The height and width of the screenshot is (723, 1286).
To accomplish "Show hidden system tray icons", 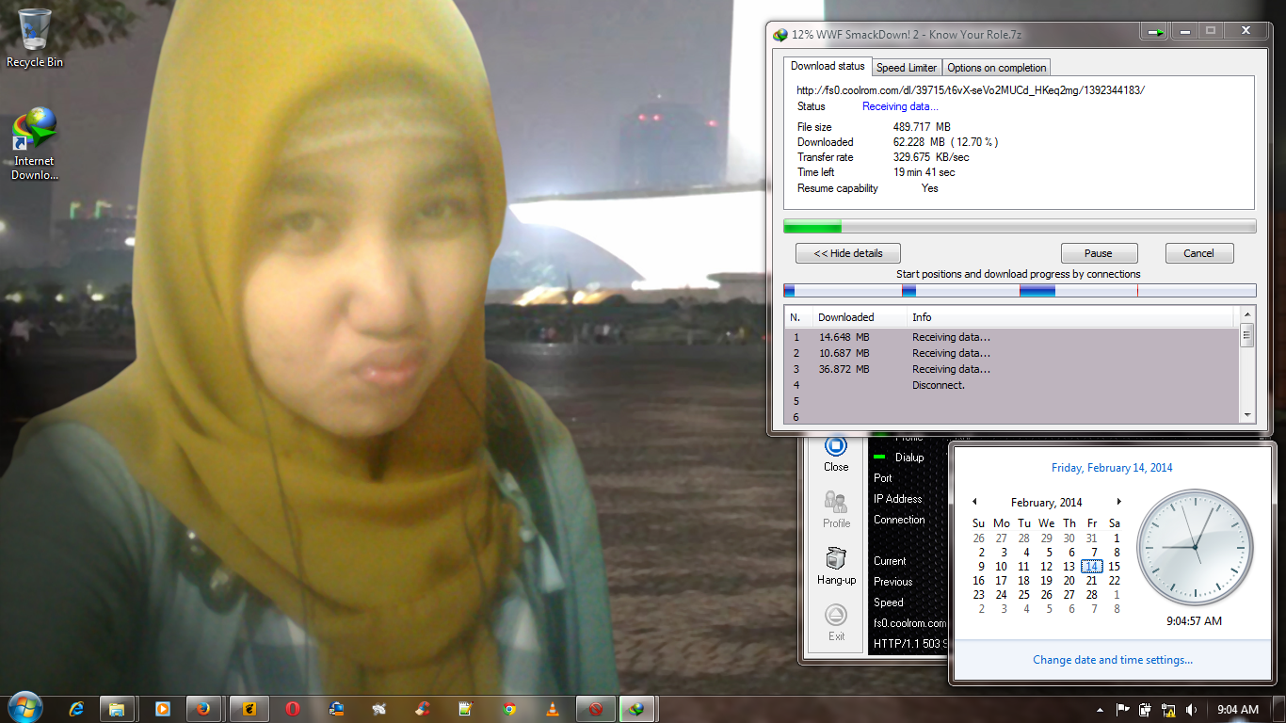I will point(1100,710).
